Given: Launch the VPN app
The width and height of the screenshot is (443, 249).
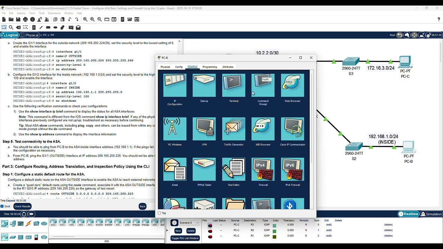Looking at the screenshot, I should tap(204, 129).
